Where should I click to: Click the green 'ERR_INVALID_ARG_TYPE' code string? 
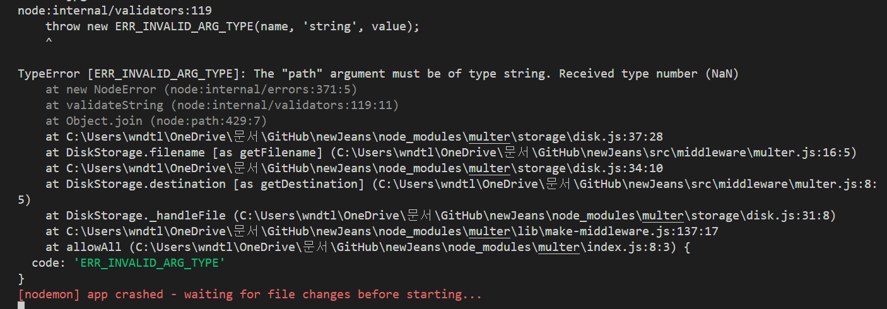149,263
